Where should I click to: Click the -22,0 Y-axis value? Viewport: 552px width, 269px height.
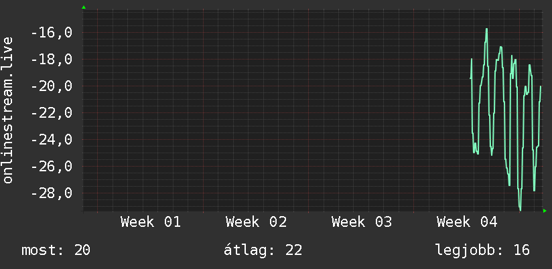click(50, 113)
